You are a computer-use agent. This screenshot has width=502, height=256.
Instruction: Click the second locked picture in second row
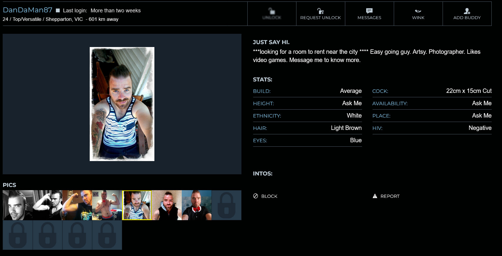coord(47,235)
